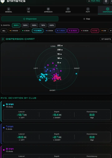Click the blue dot beside 7 Iron

[x=4, y=128]
